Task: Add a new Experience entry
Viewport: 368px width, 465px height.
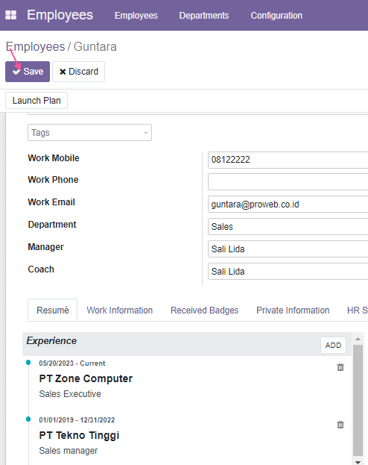Action: point(334,345)
